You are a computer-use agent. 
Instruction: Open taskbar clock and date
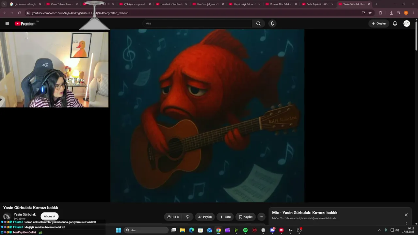pos(408,230)
